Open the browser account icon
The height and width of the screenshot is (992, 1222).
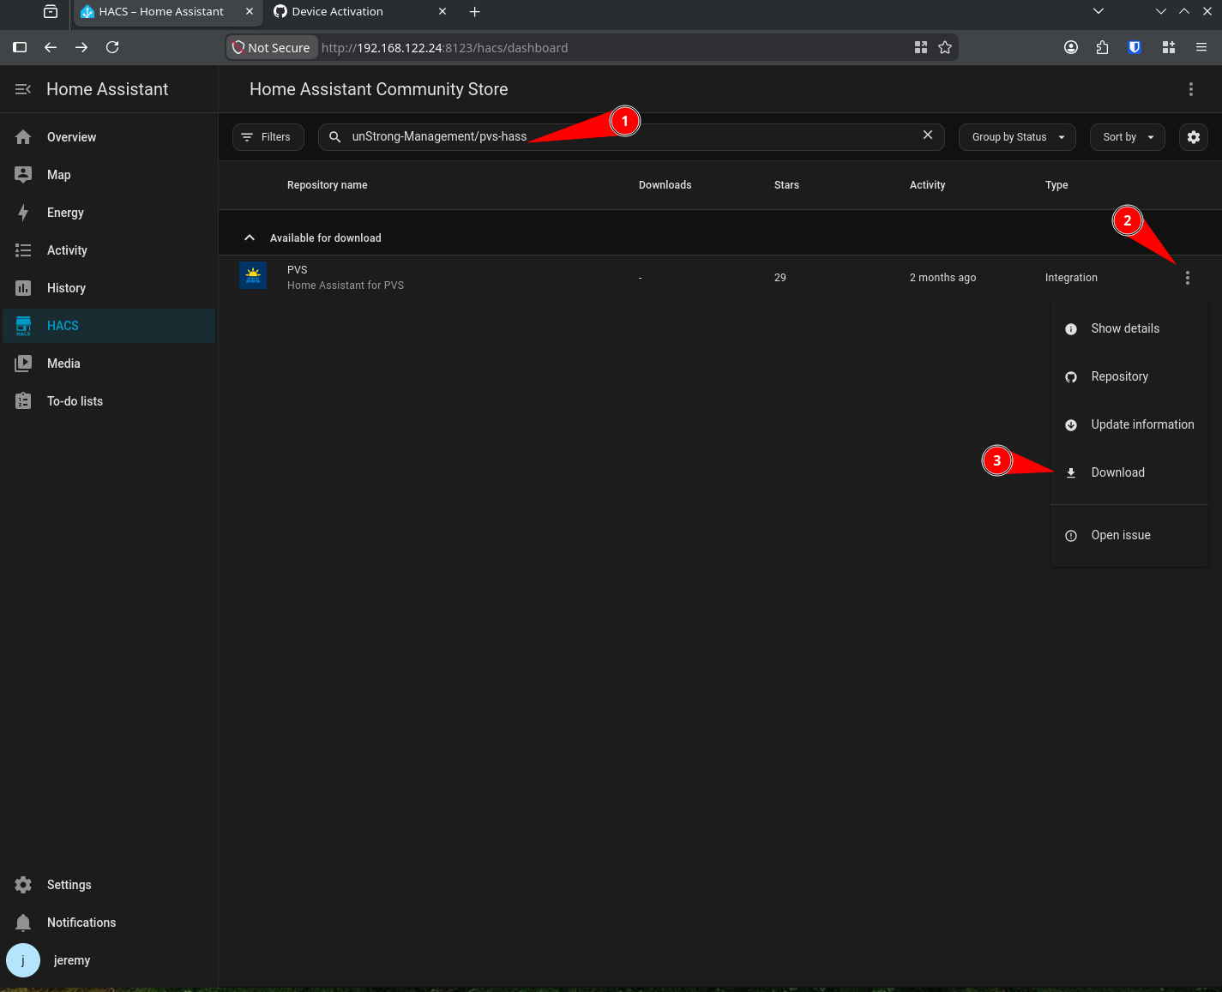click(1071, 47)
